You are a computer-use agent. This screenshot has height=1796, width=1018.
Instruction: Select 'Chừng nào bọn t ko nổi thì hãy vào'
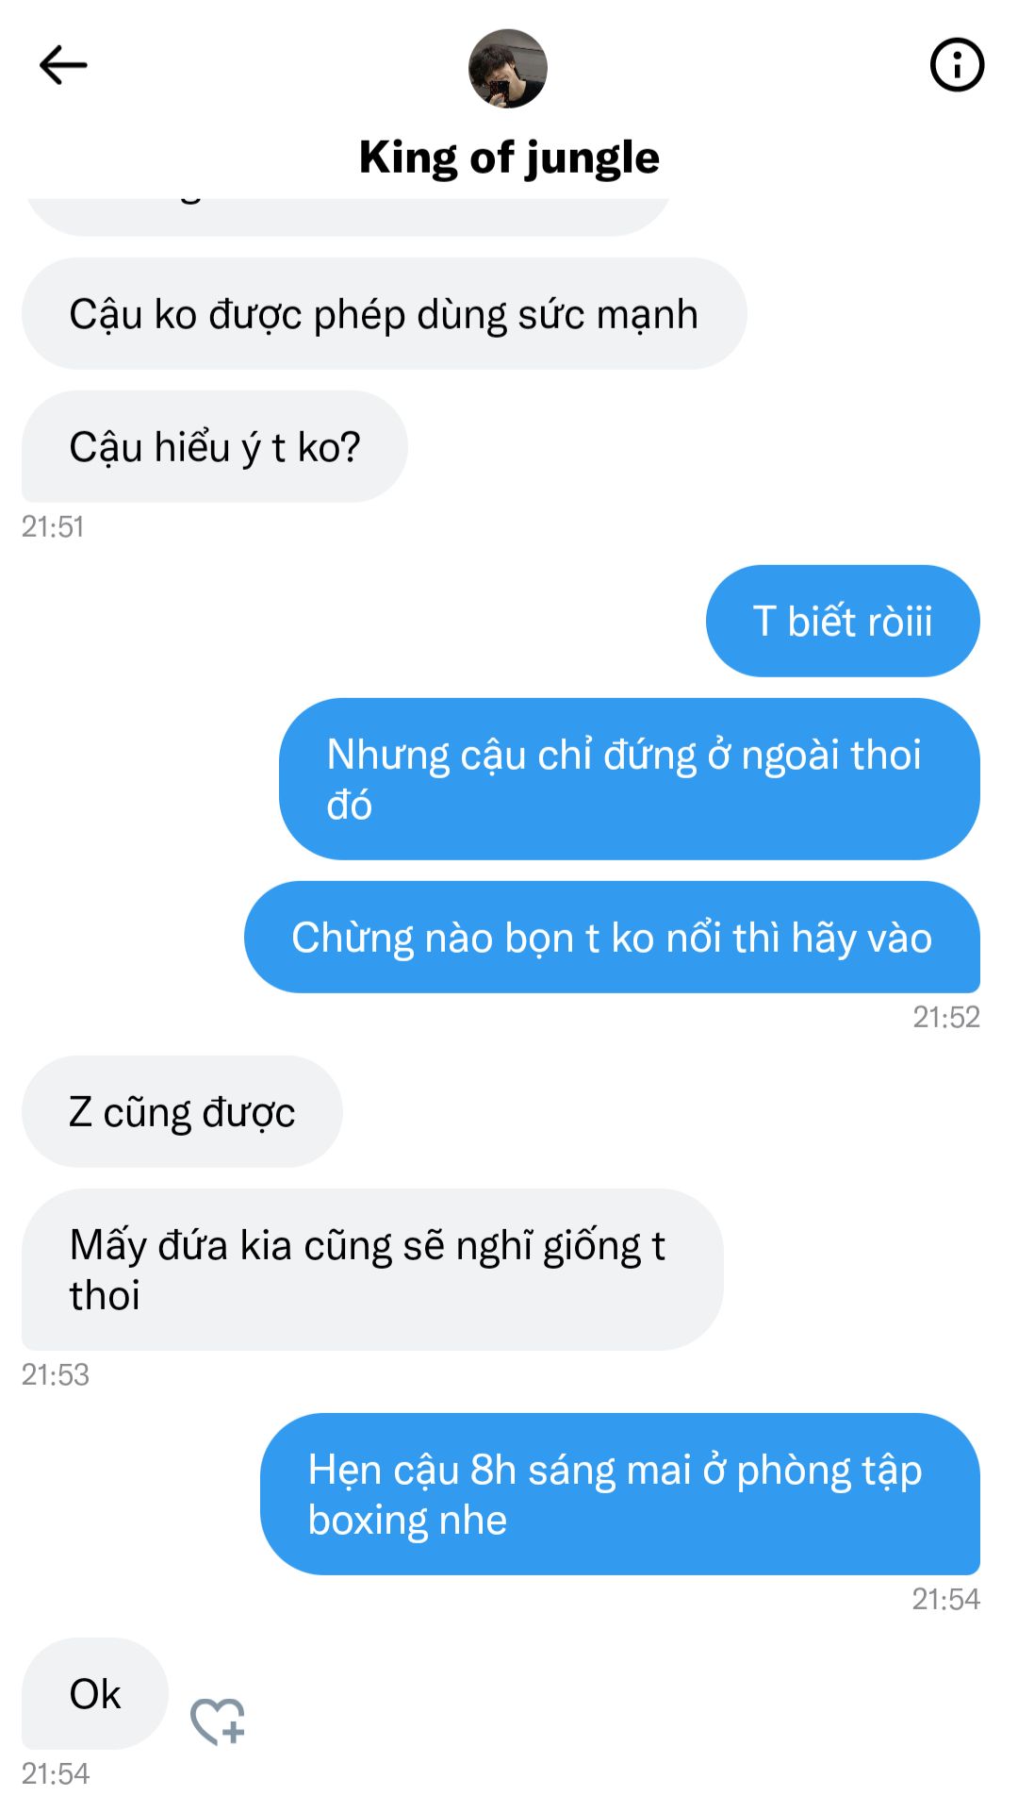(x=612, y=937)
